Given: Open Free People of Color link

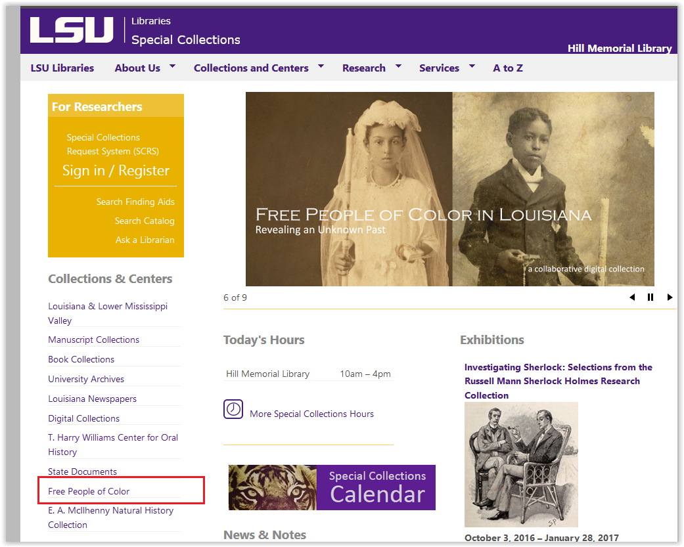Looking at the screenshot, I should (x=89, y=491).
